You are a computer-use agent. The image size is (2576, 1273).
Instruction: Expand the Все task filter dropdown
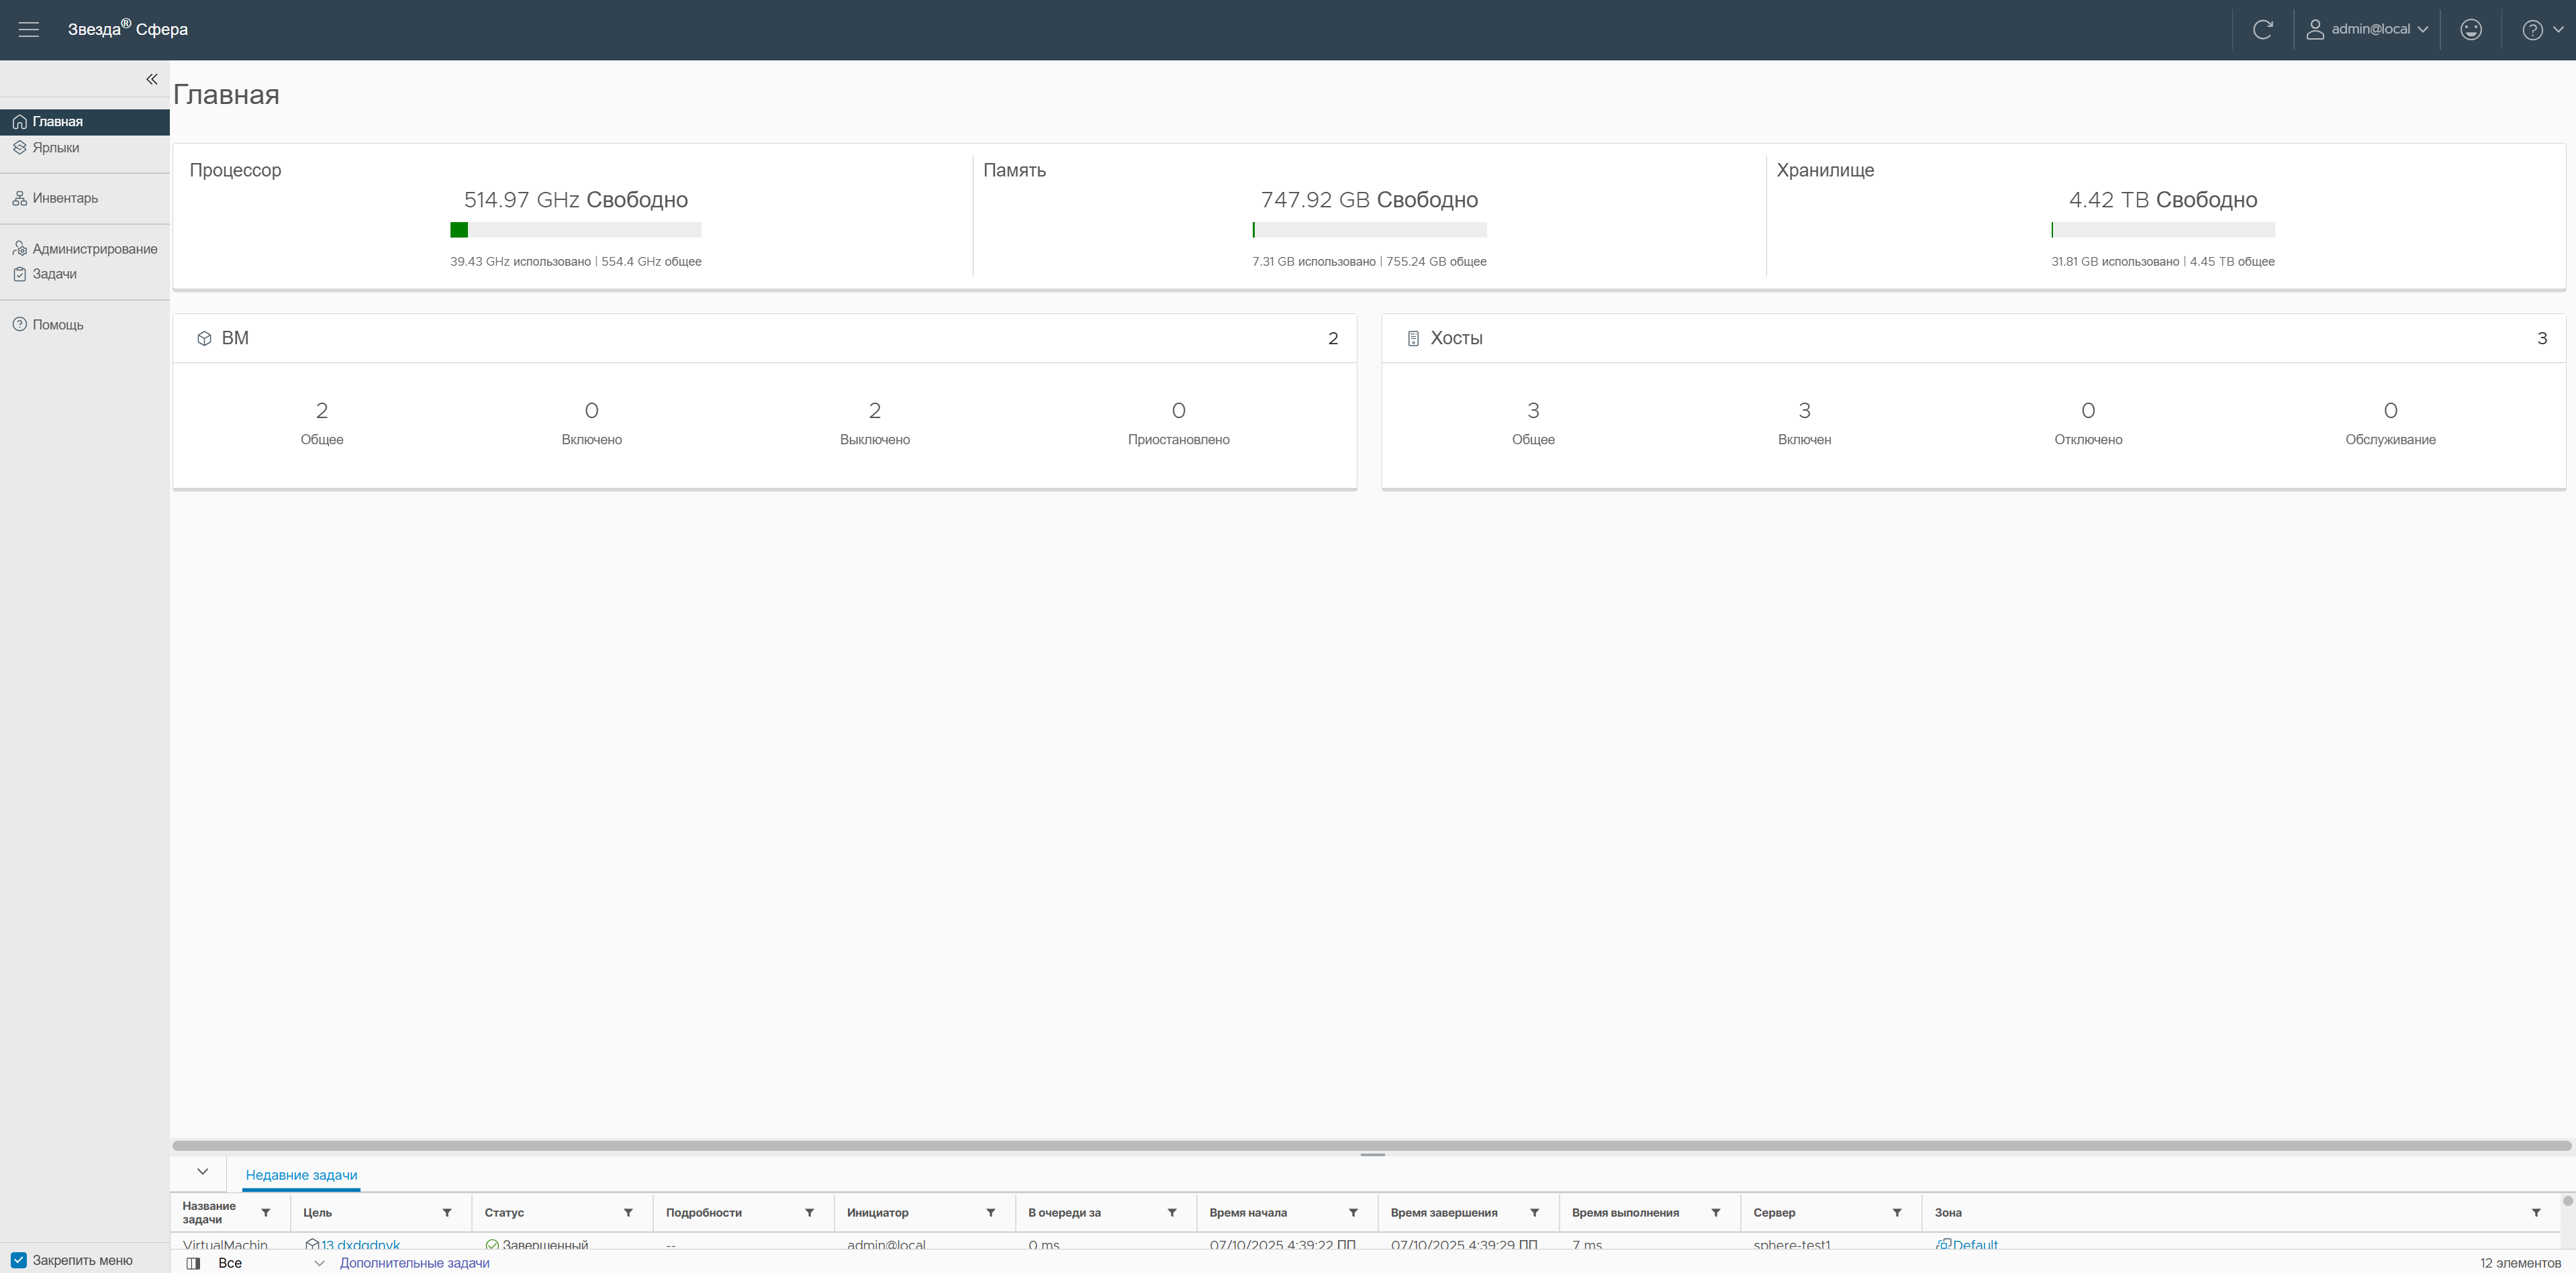(x=319, y=1263)
